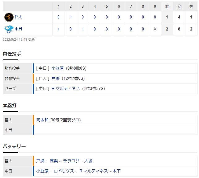
Task: Click the Giants team logo icon
Action: coord(9,17)
